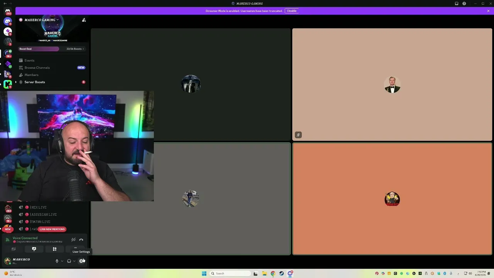Jump to the 1,358 new mentions

pyautogui.click(x=52, y=229)
